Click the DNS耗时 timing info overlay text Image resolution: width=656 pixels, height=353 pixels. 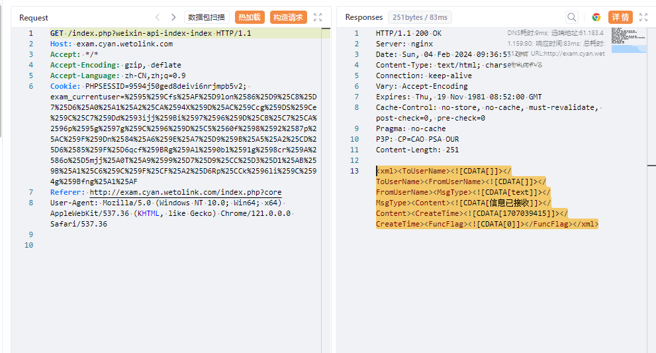[x=555, y=48]
